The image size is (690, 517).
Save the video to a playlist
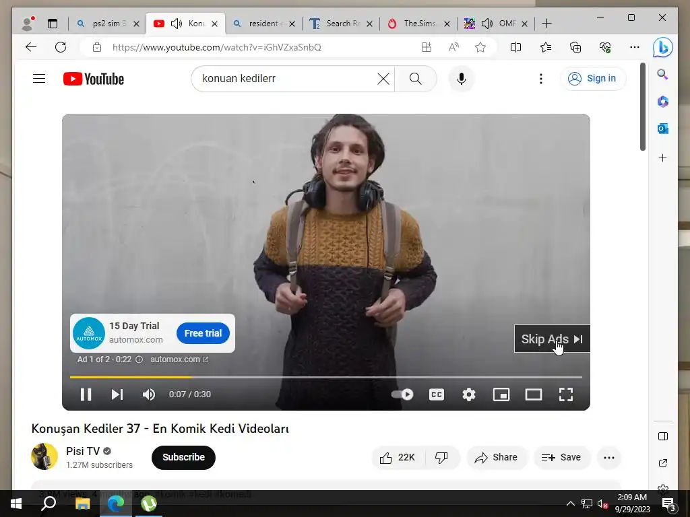561,458
